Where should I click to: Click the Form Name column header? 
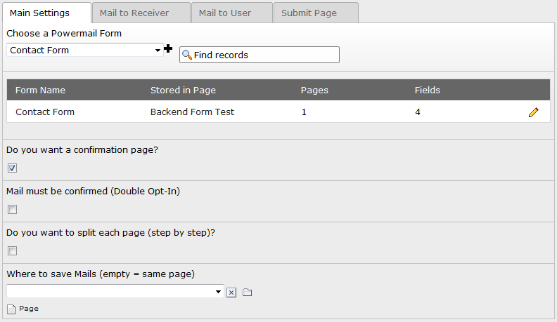[40, 90]
